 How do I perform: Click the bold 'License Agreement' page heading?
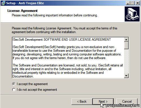tap(23, 11)
